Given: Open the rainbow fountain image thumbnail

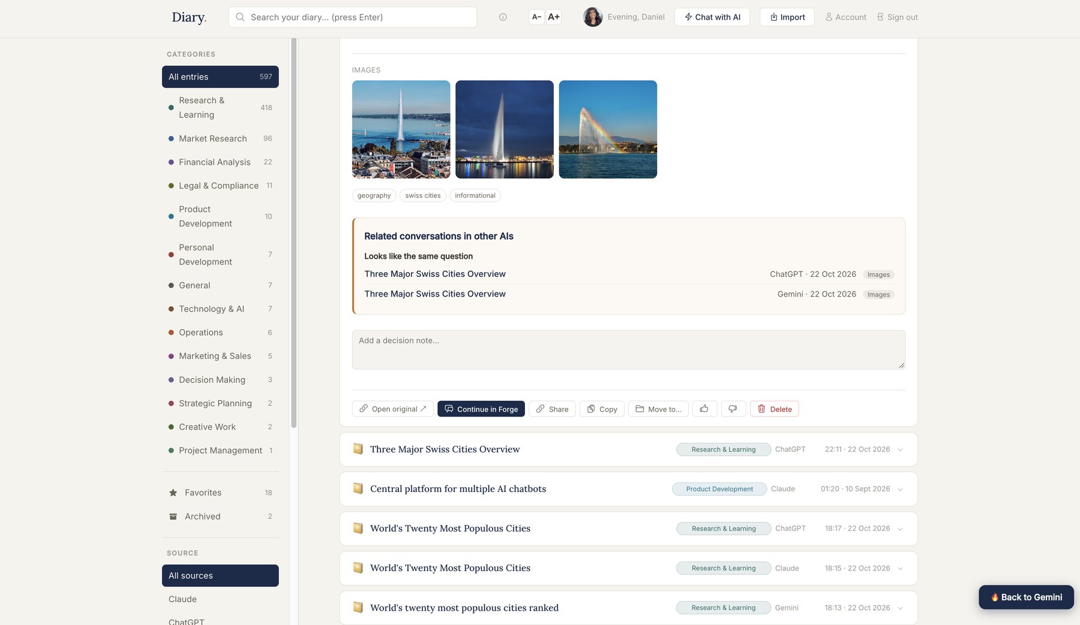Looking at the screenshot, I should pyautogui.click(x=608, y=129).
